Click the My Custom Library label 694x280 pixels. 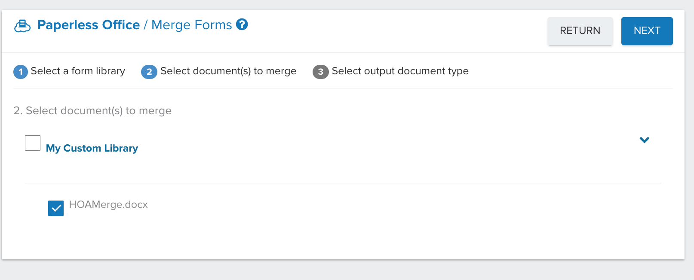(92, 148)
